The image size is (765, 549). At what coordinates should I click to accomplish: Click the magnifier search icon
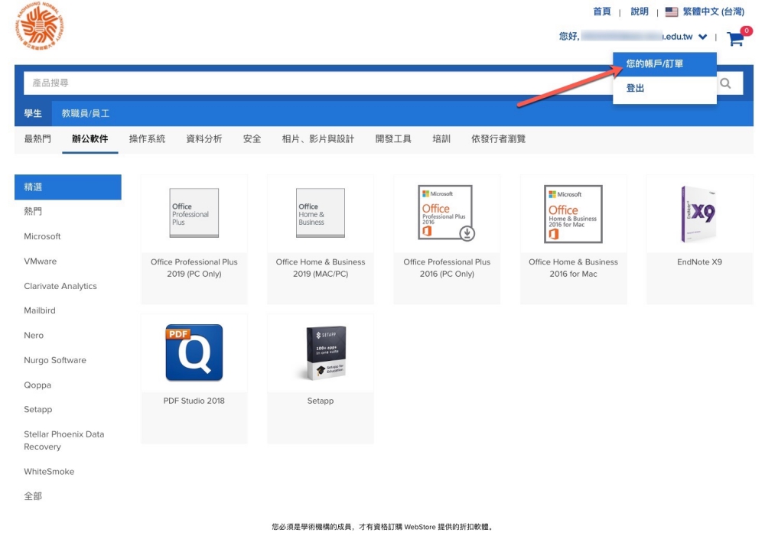click(725, 83)
